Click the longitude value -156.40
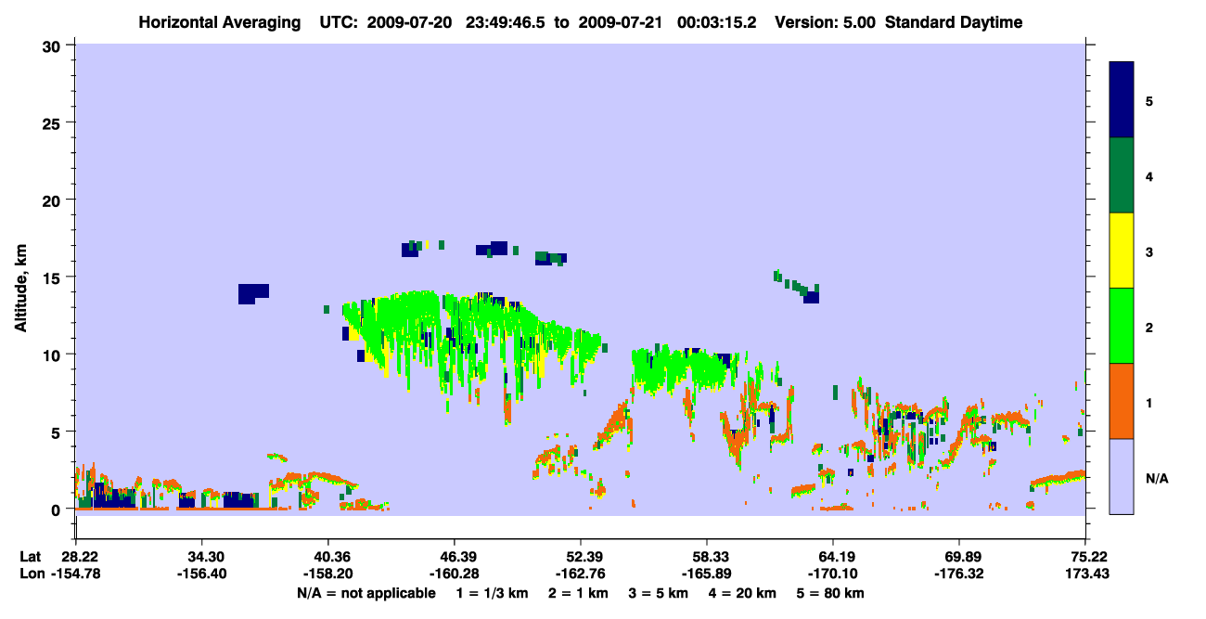The height and width of the screenshot is (619, 1206). (201, 574)
